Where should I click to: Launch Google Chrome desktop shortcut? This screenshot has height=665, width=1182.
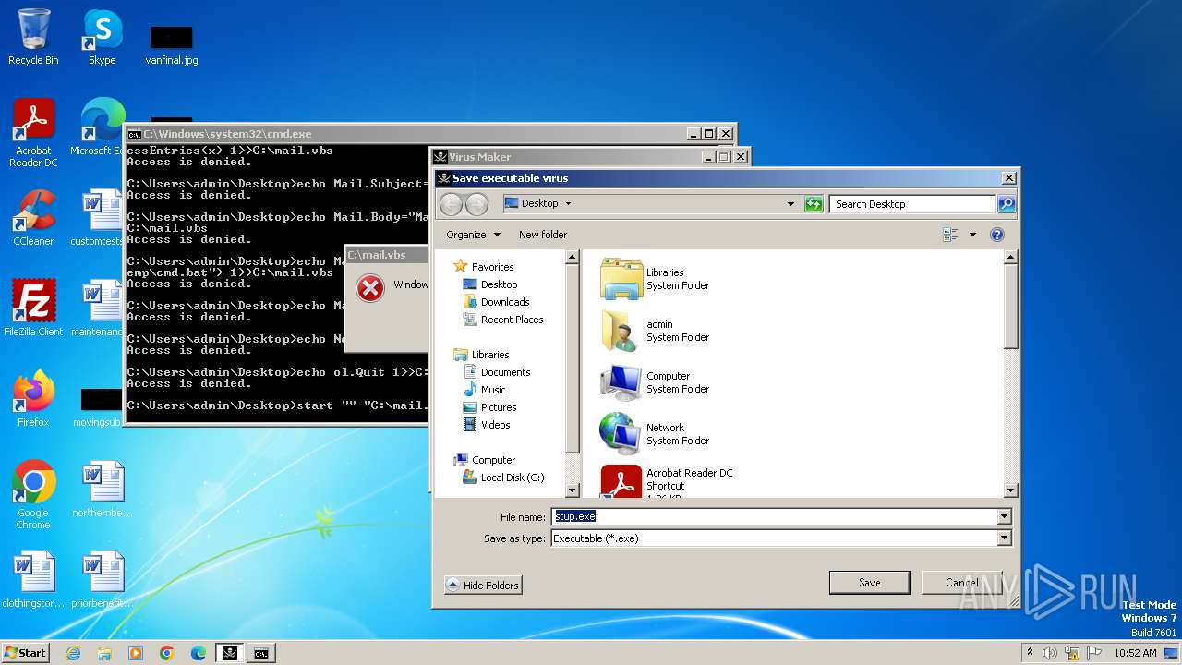pos(33,495)
